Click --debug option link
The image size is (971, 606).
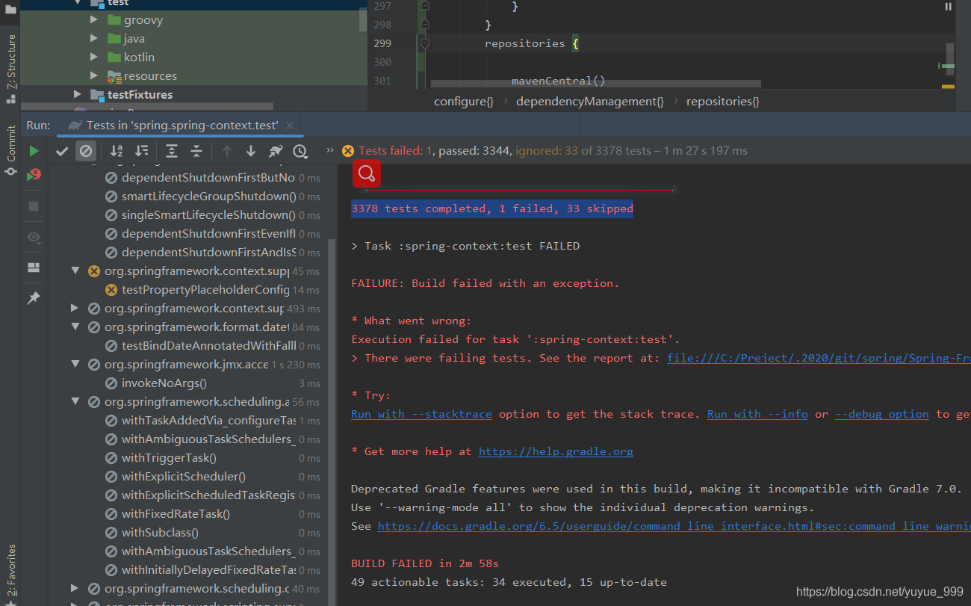pyautogui.click(x=882, y=415)
